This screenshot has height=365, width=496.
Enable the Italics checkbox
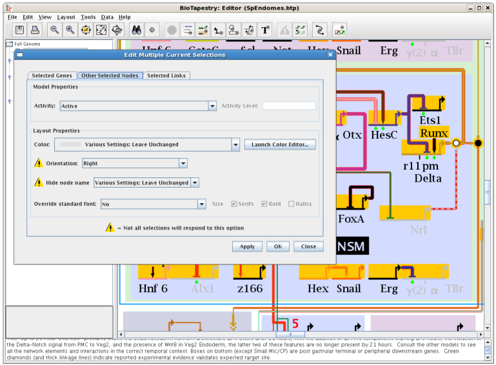[x=292, y=204]
